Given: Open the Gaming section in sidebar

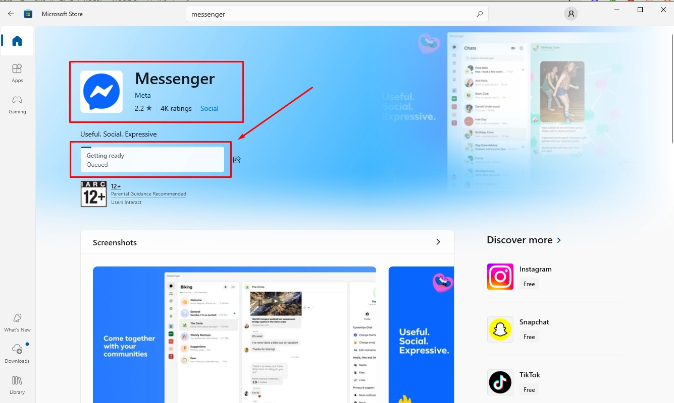Looking at the screenshot, I should [17, 104].
